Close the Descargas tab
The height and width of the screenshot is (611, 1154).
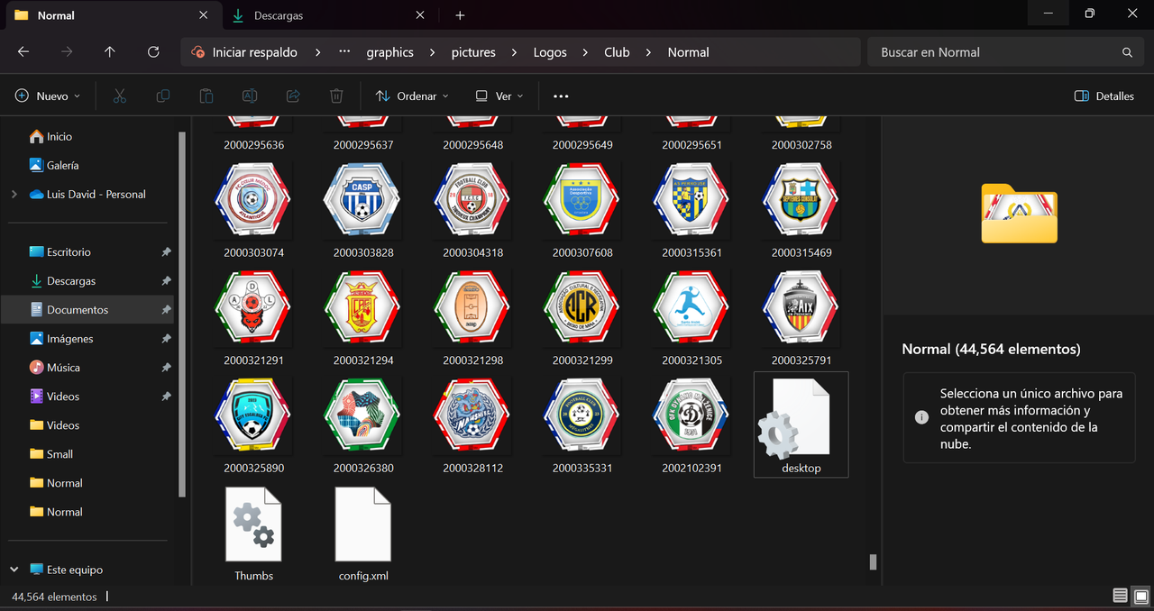click(420, 15)
